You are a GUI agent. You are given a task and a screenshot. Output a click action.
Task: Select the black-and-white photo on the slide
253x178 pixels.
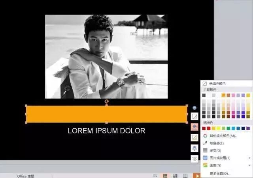(x=106, y=56)
